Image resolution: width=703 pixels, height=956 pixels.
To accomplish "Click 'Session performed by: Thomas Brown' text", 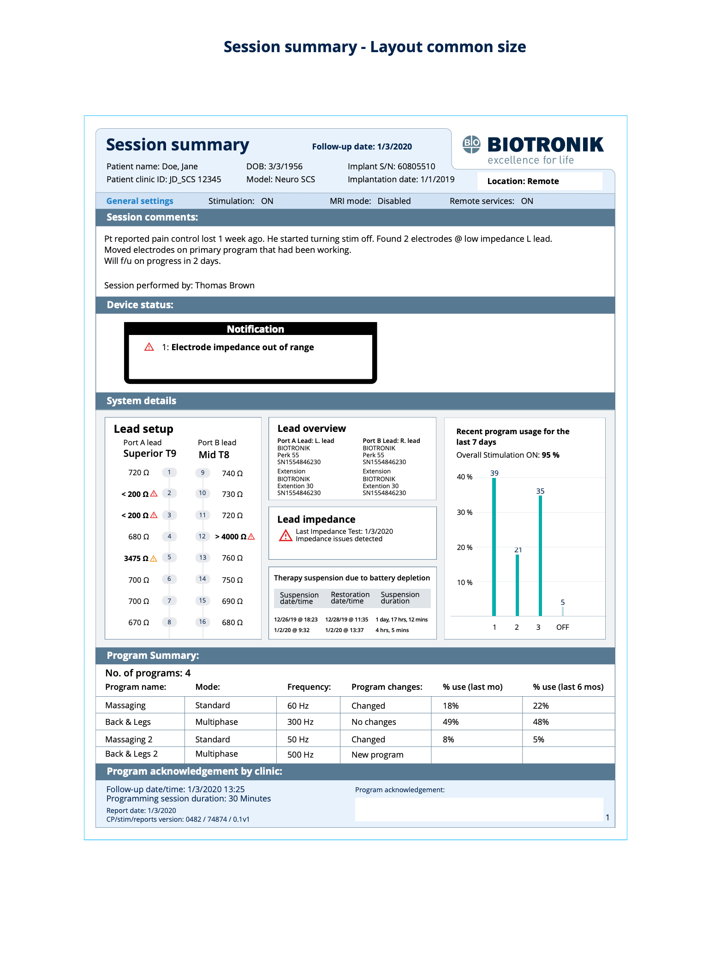I will click(x=179, y=286).
